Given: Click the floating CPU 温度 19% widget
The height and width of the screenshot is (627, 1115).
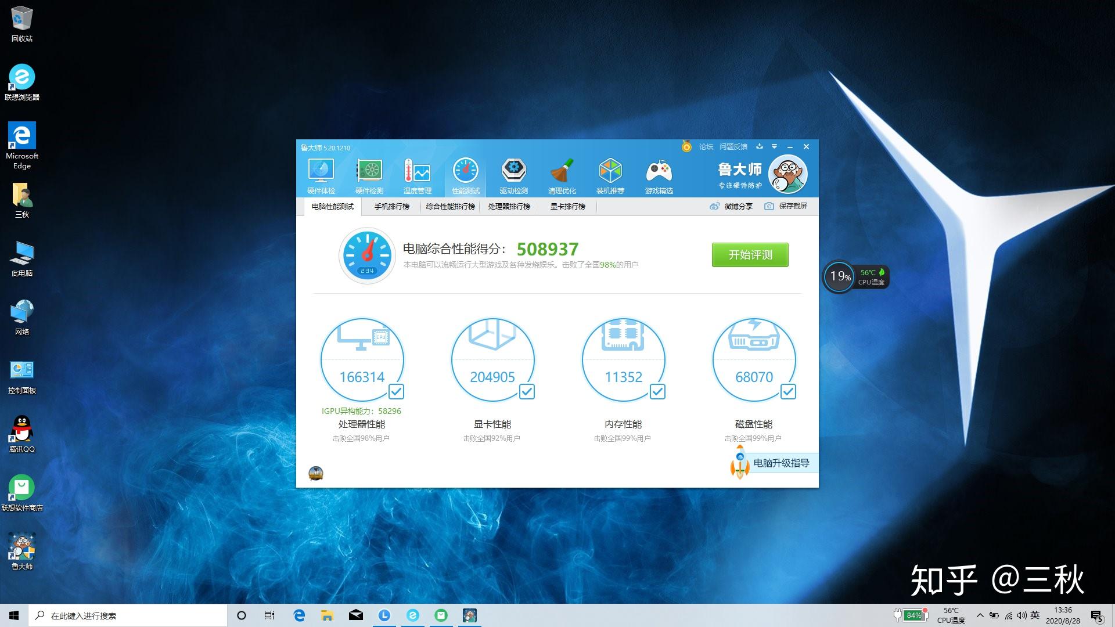Looking at the screenshot, I should tap(855, 277).
